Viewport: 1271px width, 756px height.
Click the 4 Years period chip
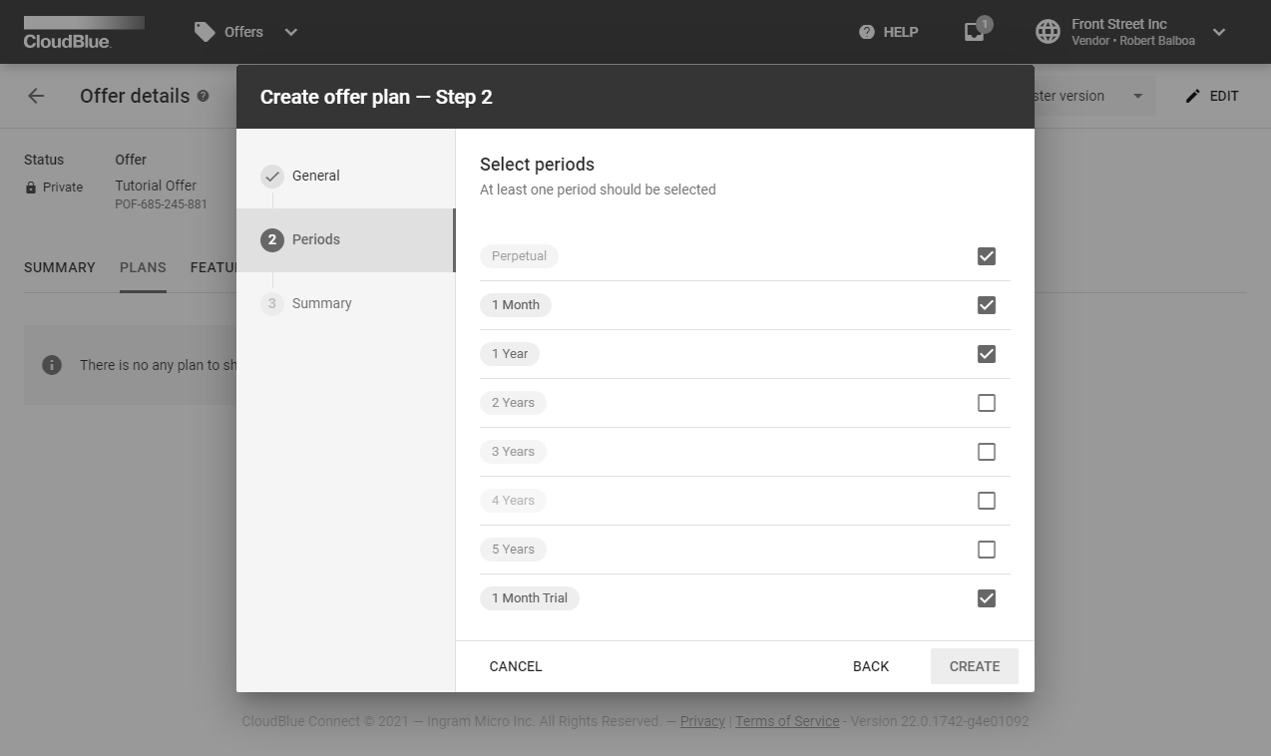tap(513, 501)
